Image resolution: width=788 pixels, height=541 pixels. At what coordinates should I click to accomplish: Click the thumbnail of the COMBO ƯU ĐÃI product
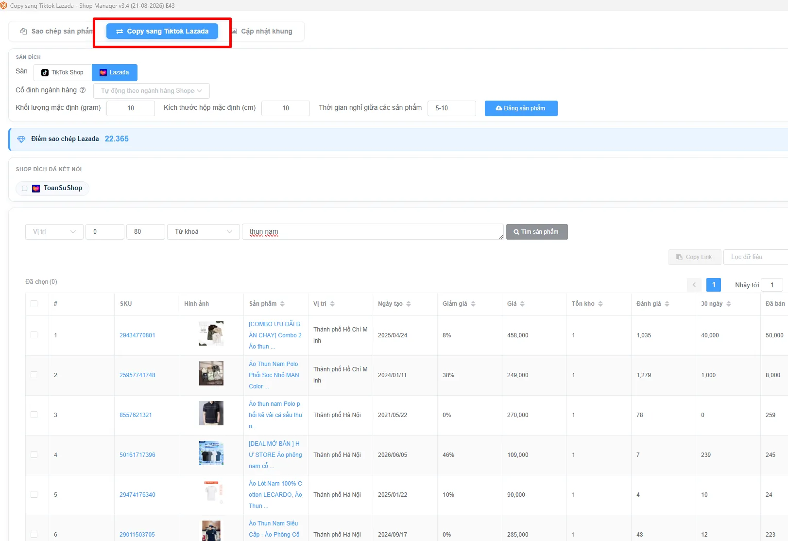pyautogui.click(x=211, y=333)
